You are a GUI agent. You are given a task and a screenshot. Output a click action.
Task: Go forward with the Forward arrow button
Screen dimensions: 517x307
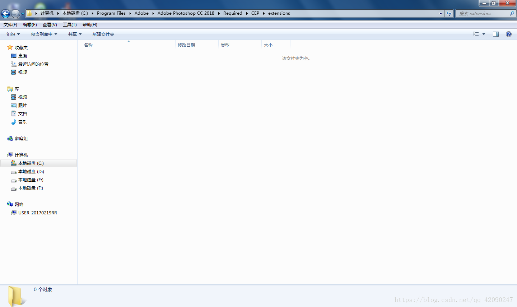click(15, 14)
